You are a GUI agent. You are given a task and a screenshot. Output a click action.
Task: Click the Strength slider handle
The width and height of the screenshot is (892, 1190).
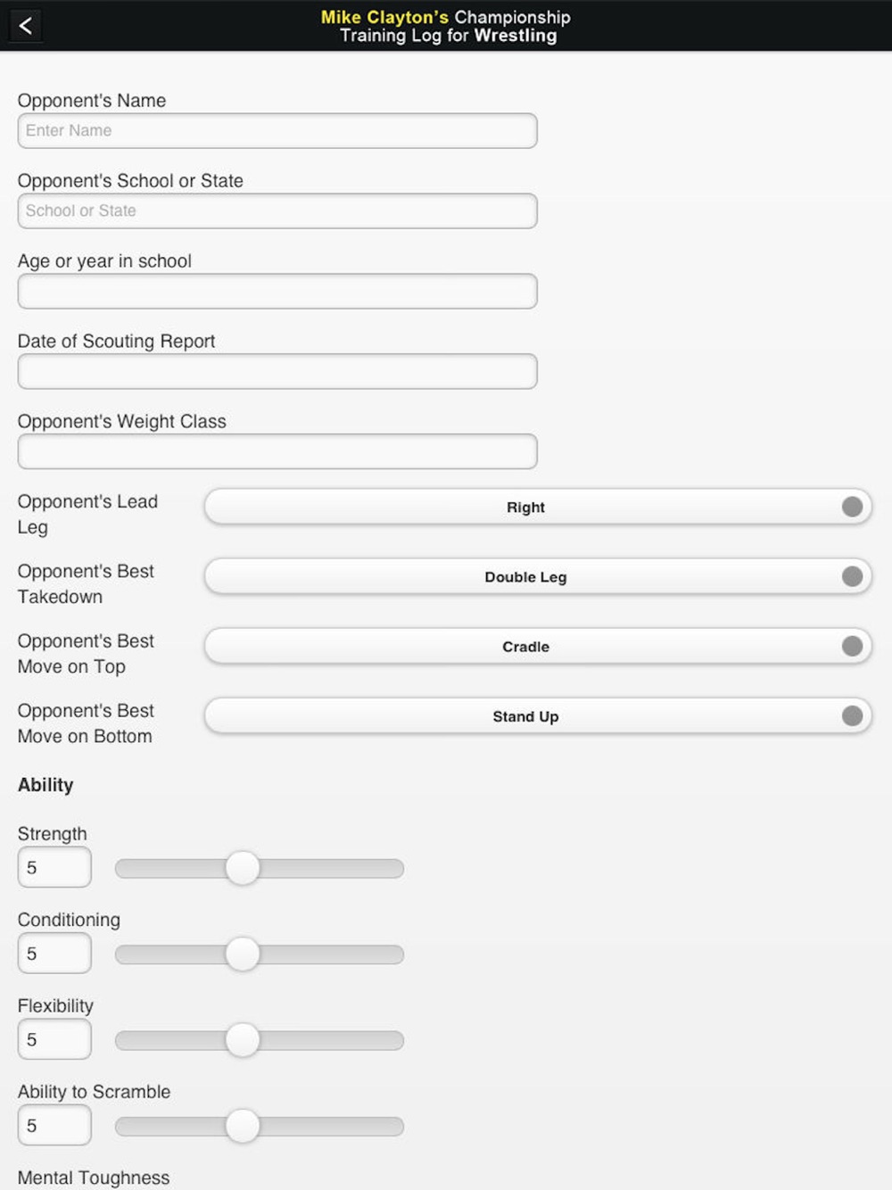pyautogui.click(x=242, y=868)
